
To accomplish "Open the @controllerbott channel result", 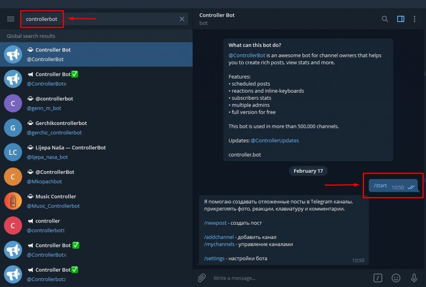I will point(96,226).
